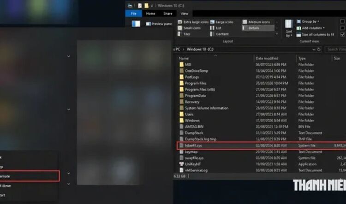
Task: Select the Program Files (x86) folder name
Action: 200,89
